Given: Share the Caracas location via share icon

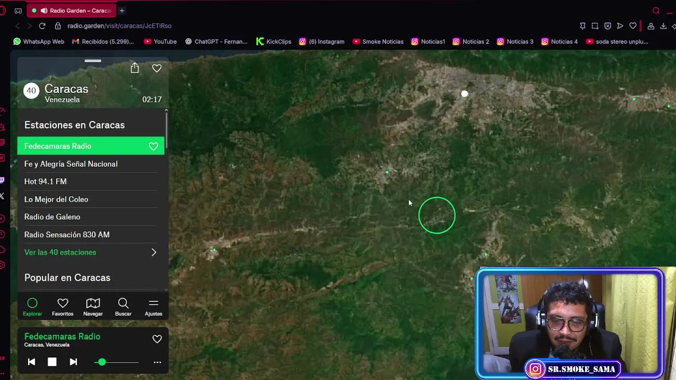Looking at the screenshot, I should [x=135, y=68].
